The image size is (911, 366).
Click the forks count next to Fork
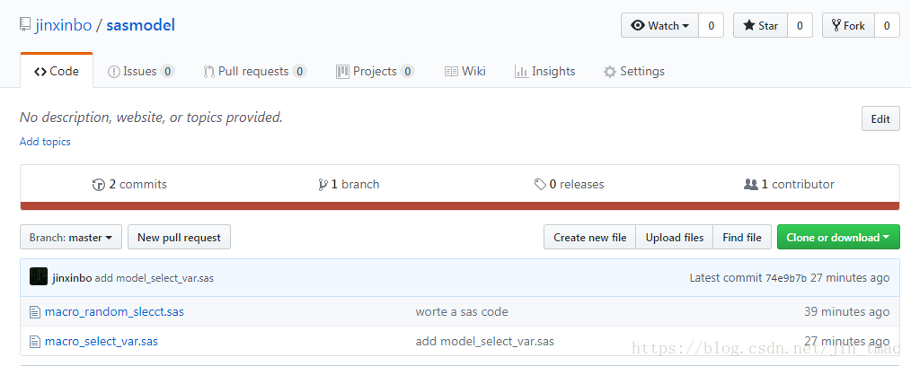tap(887, 25)
